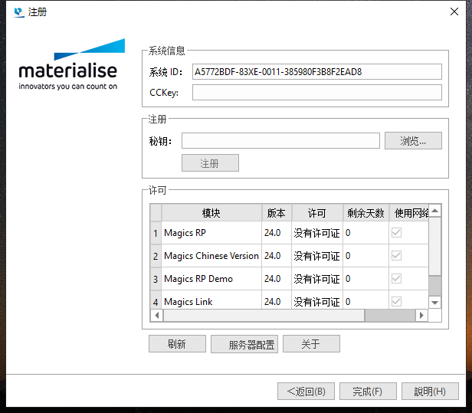The image size is (472, 413).
Task: Click the 模块 column header
Action: pos(211,213)
